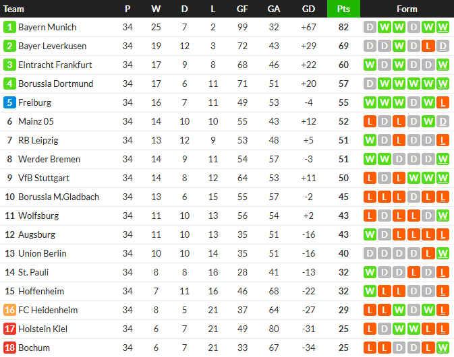Open the Eintracht Frankfurt team link
This screenshot has width=454, height=357.
[55, 65]
